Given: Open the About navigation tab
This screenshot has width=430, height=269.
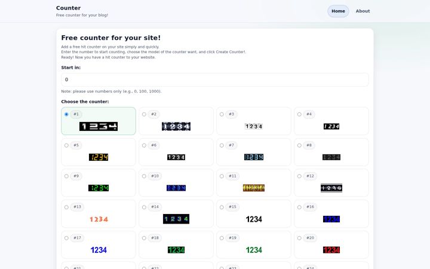Looking at the screenshot, I should (363, 11).
